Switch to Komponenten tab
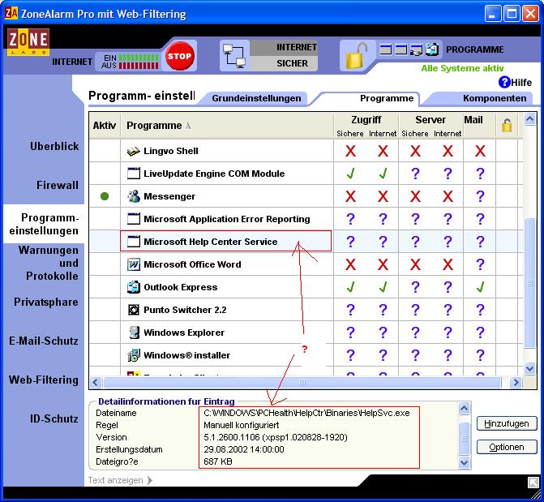 click(494, 98)
